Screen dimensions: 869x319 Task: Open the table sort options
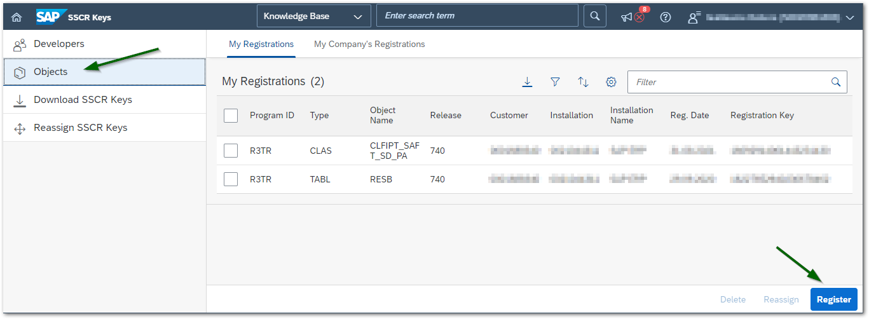[x=583, y=82]
